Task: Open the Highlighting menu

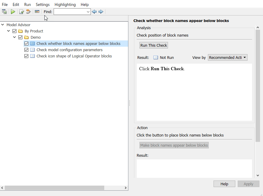Action: point(65,4)
